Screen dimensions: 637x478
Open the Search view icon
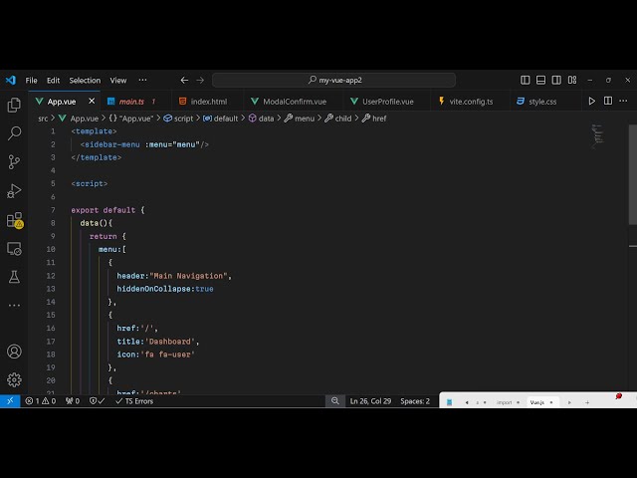click(14, 132)
